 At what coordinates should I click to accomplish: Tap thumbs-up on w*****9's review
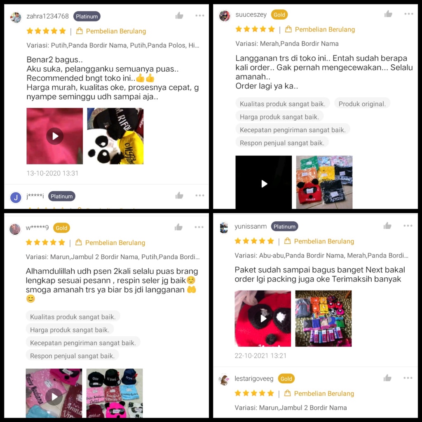click(x=178, y=227)
